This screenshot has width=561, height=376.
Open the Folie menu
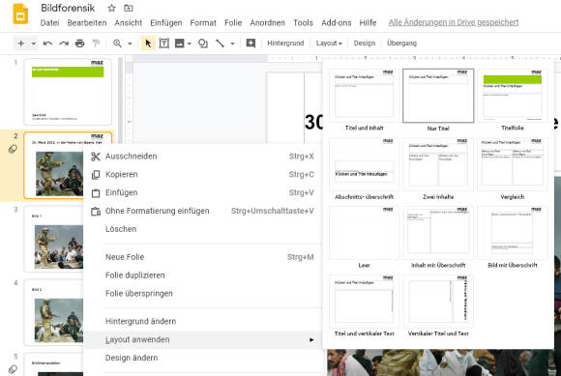(233, 23)
